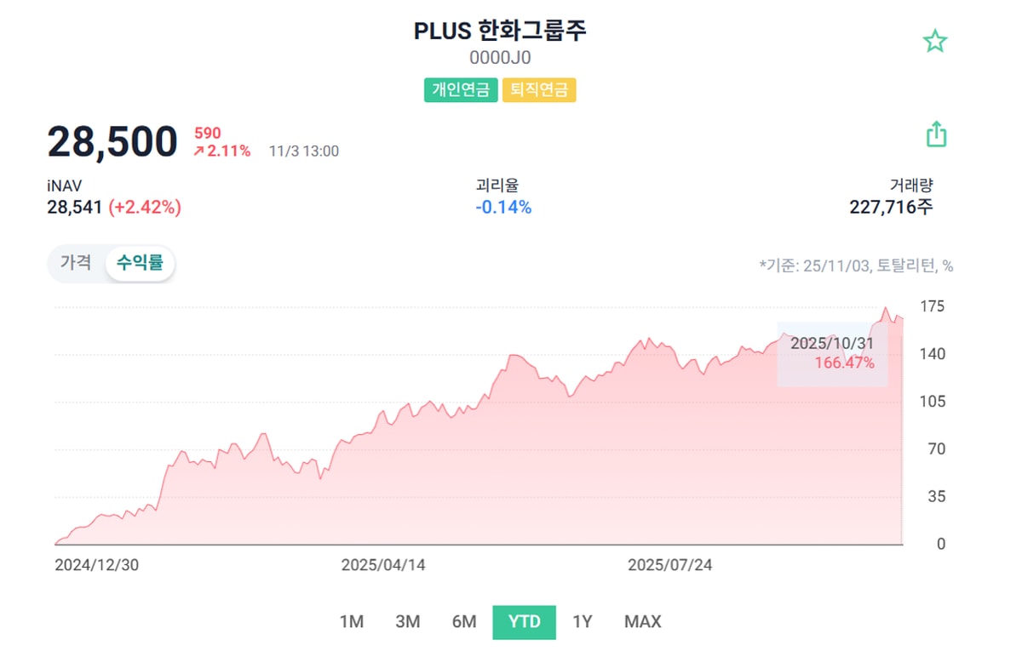This screenshot has height=651, width=1022.
Task: Display the MAX chart range
Action: click(x=642, y=622)
